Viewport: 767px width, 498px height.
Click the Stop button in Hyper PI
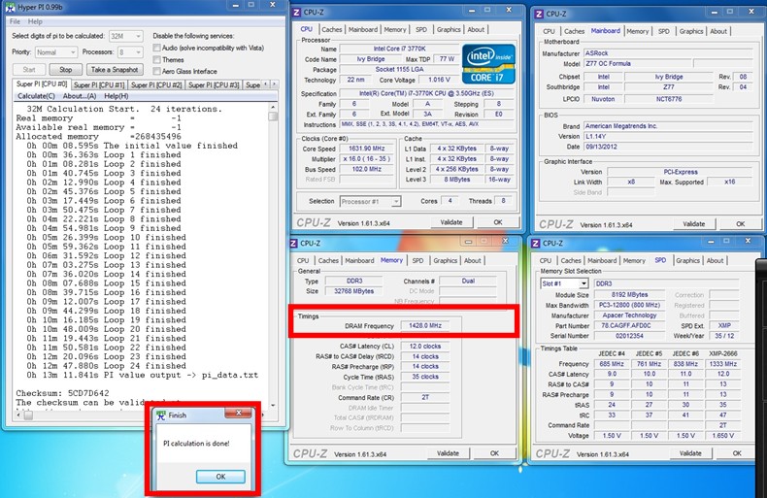tap(66, 70)
